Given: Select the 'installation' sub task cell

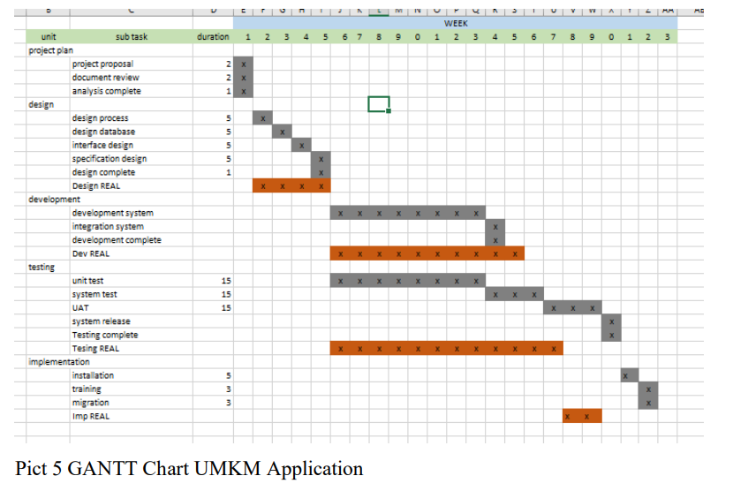Looking at the screenshot, I should (x=132, y=375).
